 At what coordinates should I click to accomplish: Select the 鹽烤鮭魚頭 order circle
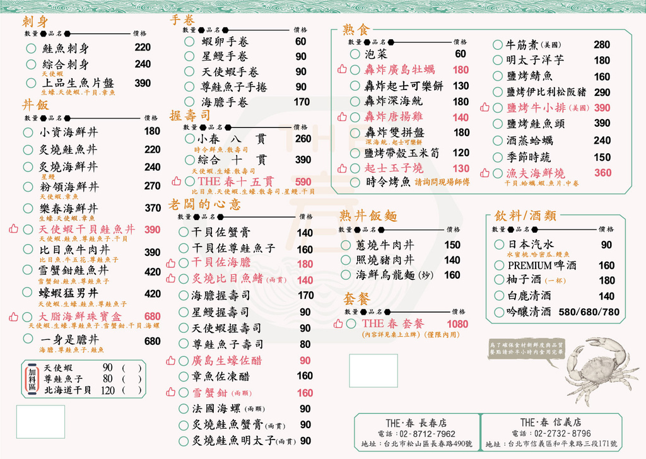pyautogui.click(x=498, y=124)
